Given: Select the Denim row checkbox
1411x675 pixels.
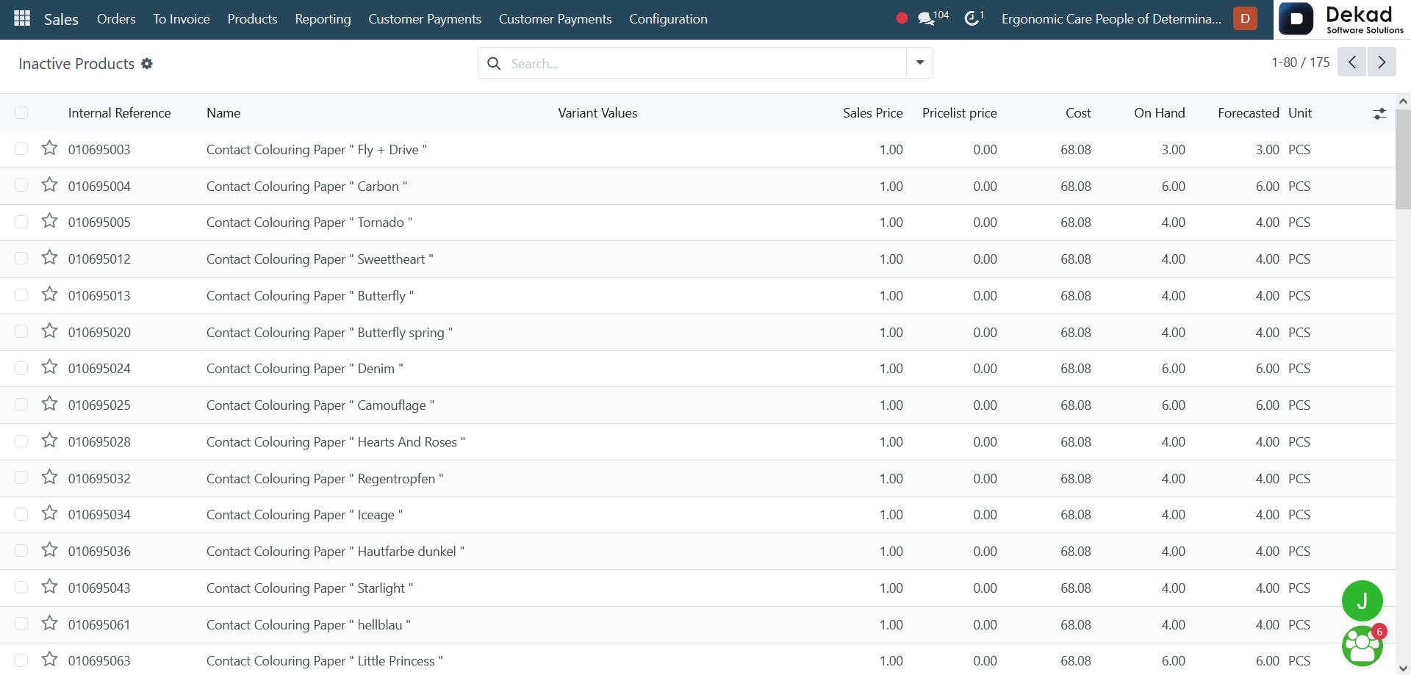Looking at the screenshot, I should (x=21, y=368).
